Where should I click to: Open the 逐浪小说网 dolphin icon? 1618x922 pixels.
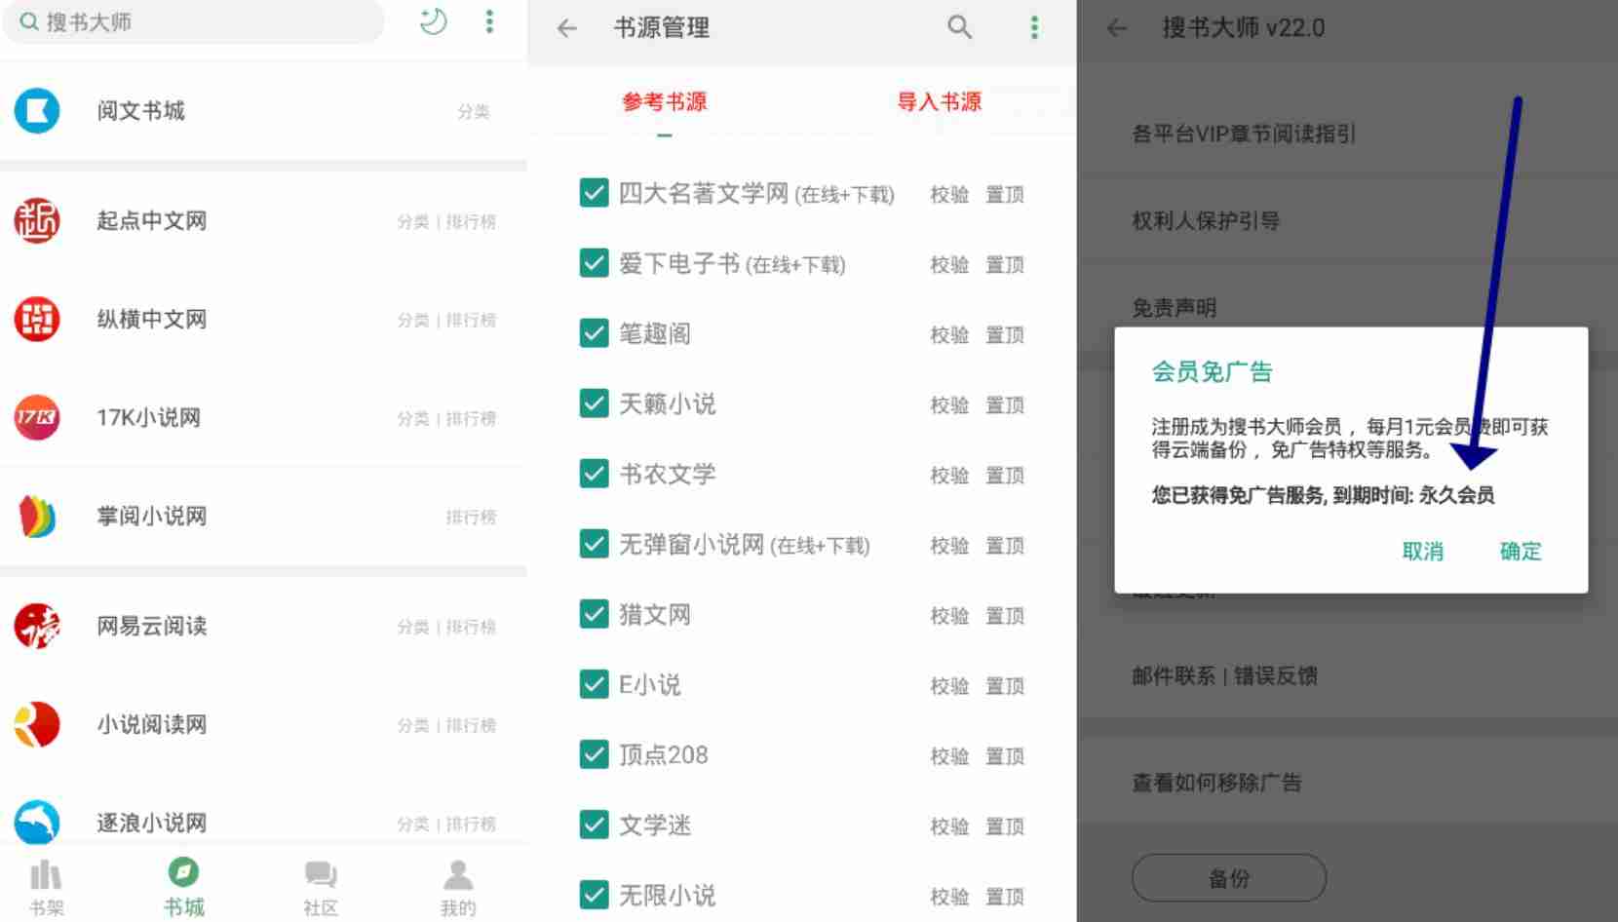[37, 822]
